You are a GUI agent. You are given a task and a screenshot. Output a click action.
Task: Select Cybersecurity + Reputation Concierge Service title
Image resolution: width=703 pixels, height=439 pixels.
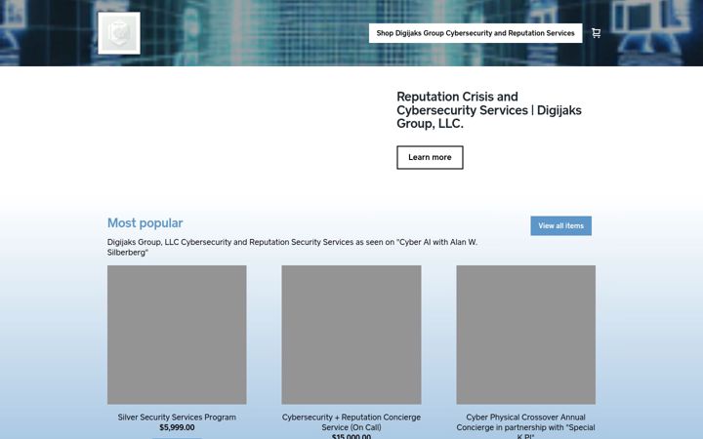point(351,422)
